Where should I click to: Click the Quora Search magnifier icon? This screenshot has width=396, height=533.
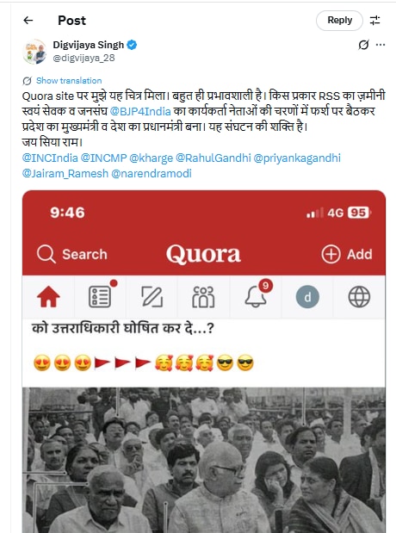click(x=46, y=254)
